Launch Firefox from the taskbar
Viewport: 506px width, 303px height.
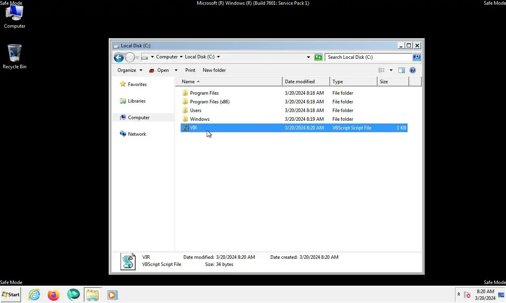point(53,295)
